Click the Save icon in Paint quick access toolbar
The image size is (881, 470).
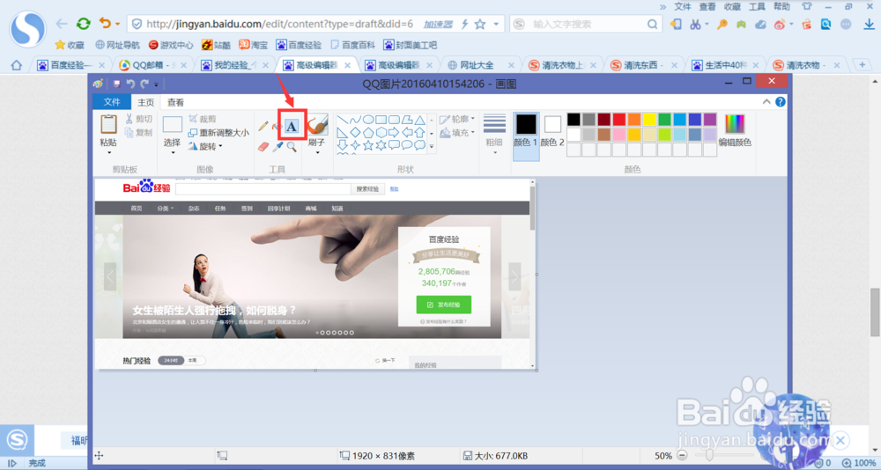click(x=117, y=84)
